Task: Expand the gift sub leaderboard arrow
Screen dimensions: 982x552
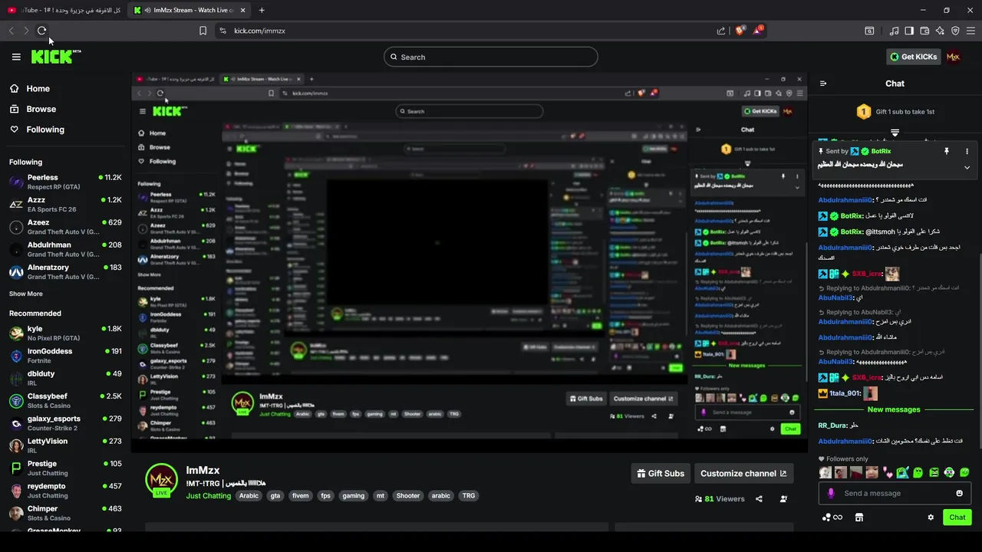Action: (x=895, y=133)
